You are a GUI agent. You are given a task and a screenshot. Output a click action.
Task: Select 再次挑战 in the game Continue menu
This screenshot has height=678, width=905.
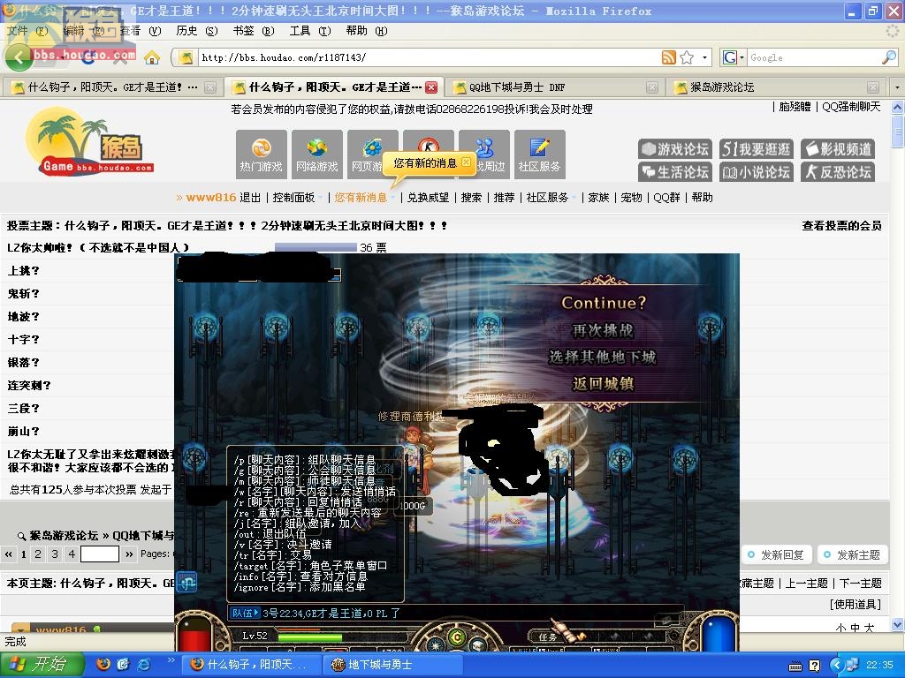[x=602, y=330]
